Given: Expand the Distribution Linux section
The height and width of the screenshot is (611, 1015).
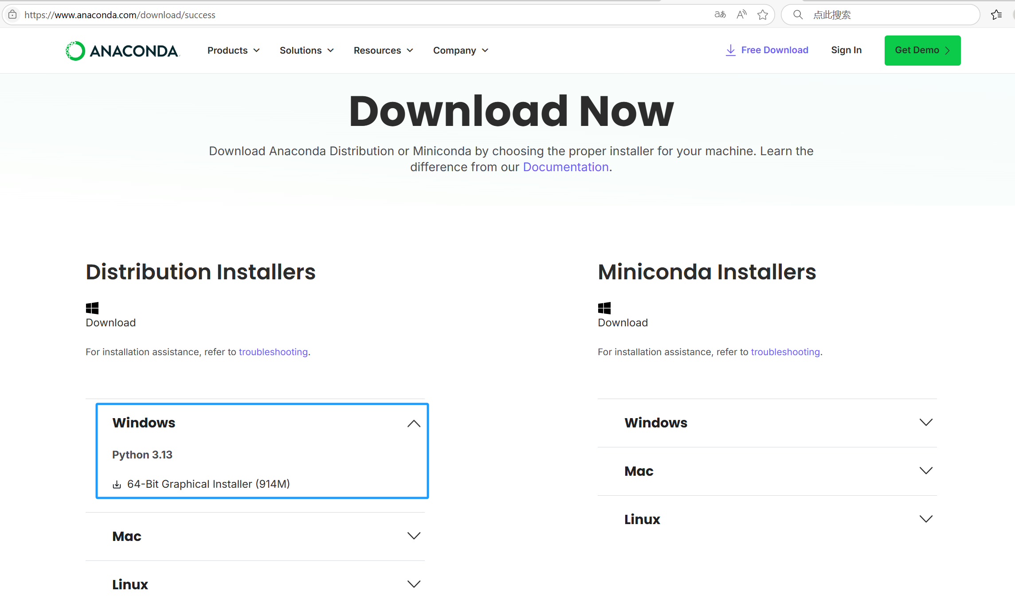Looking at the screenshot, I should (x=413, y=584).
